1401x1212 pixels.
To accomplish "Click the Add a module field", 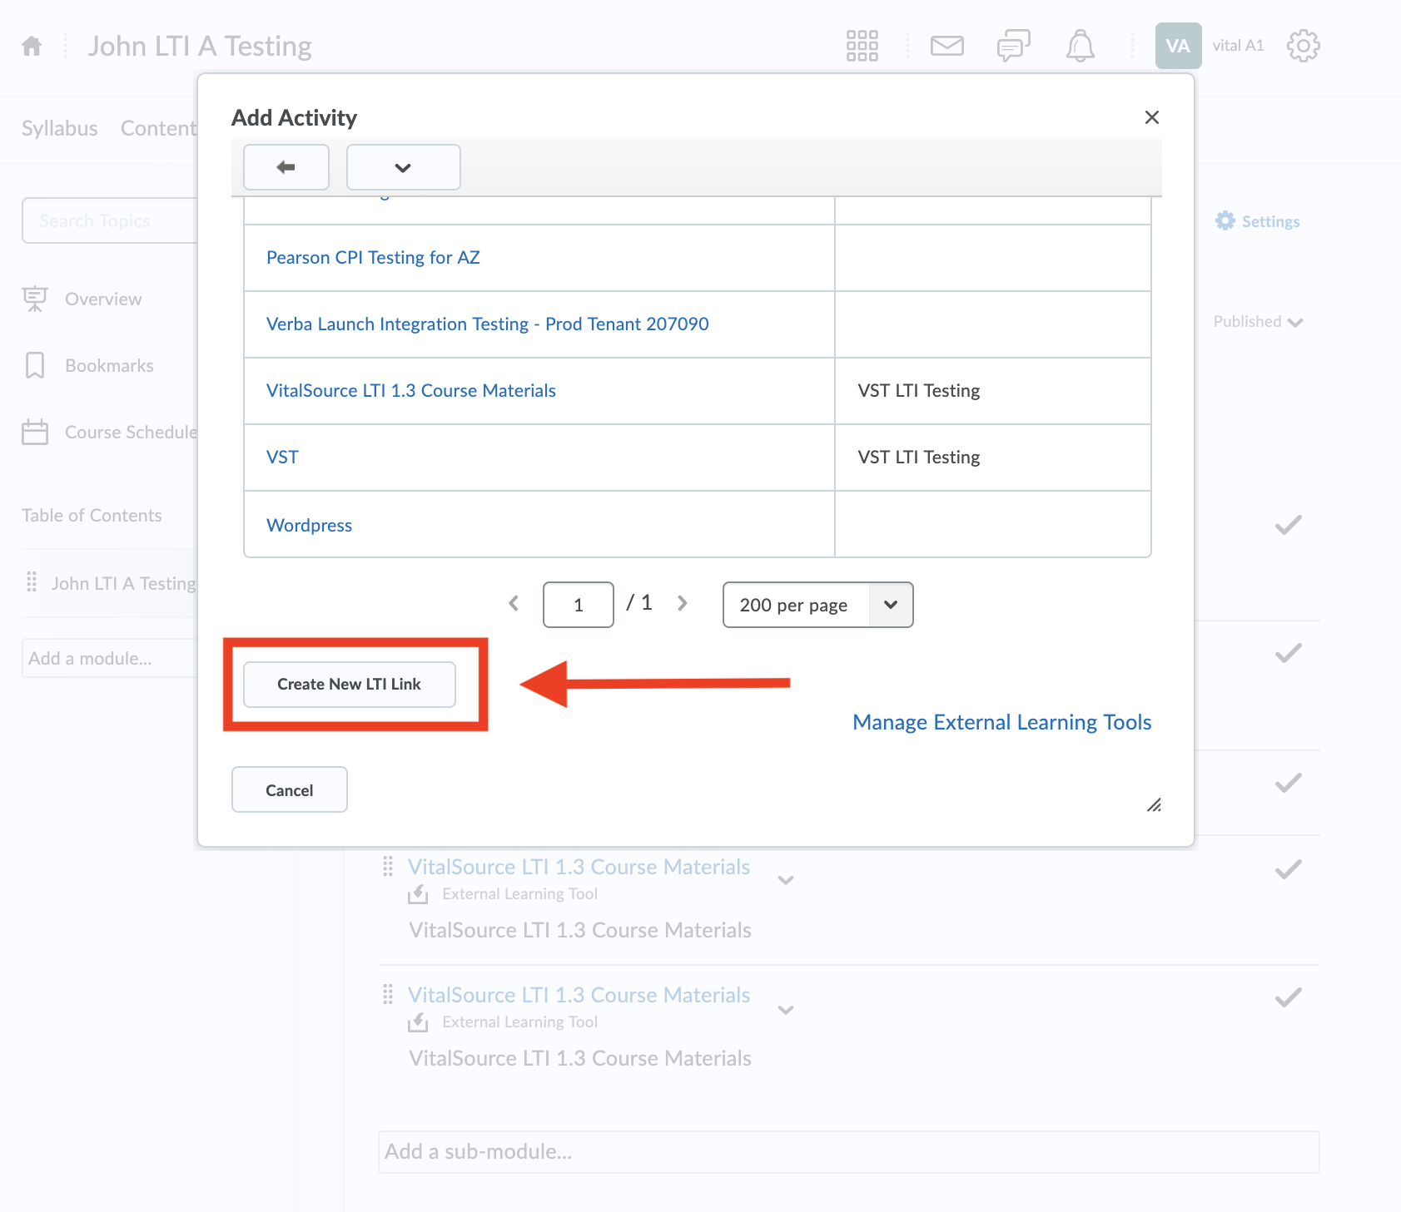I will pos(109,659).
